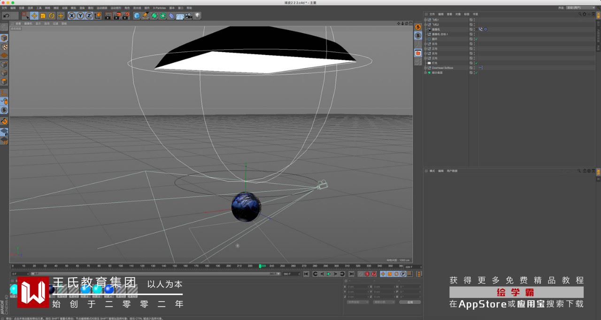Image resolution: width=601 pixels, height=320 pixels.
Task: Toggle the X axis lock
Action: point(71,16)
